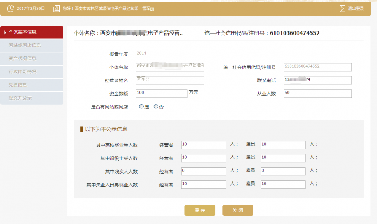Click the 资金数额 input field

161,93
